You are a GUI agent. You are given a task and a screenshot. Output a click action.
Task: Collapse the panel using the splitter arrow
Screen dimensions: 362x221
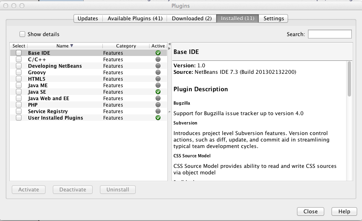169,43
